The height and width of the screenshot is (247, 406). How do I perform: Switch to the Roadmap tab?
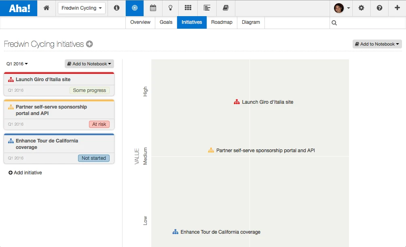[222, 22]
